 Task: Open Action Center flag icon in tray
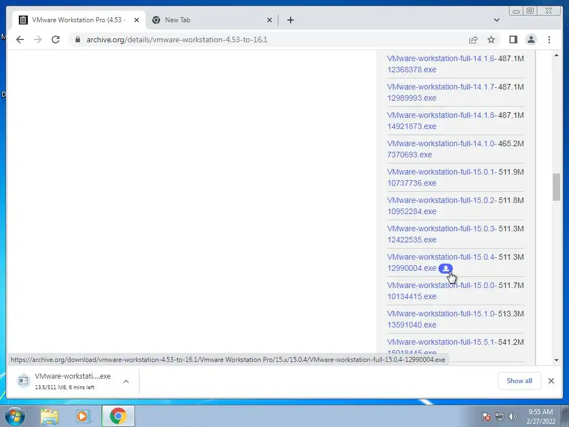(x=486, y=416)
